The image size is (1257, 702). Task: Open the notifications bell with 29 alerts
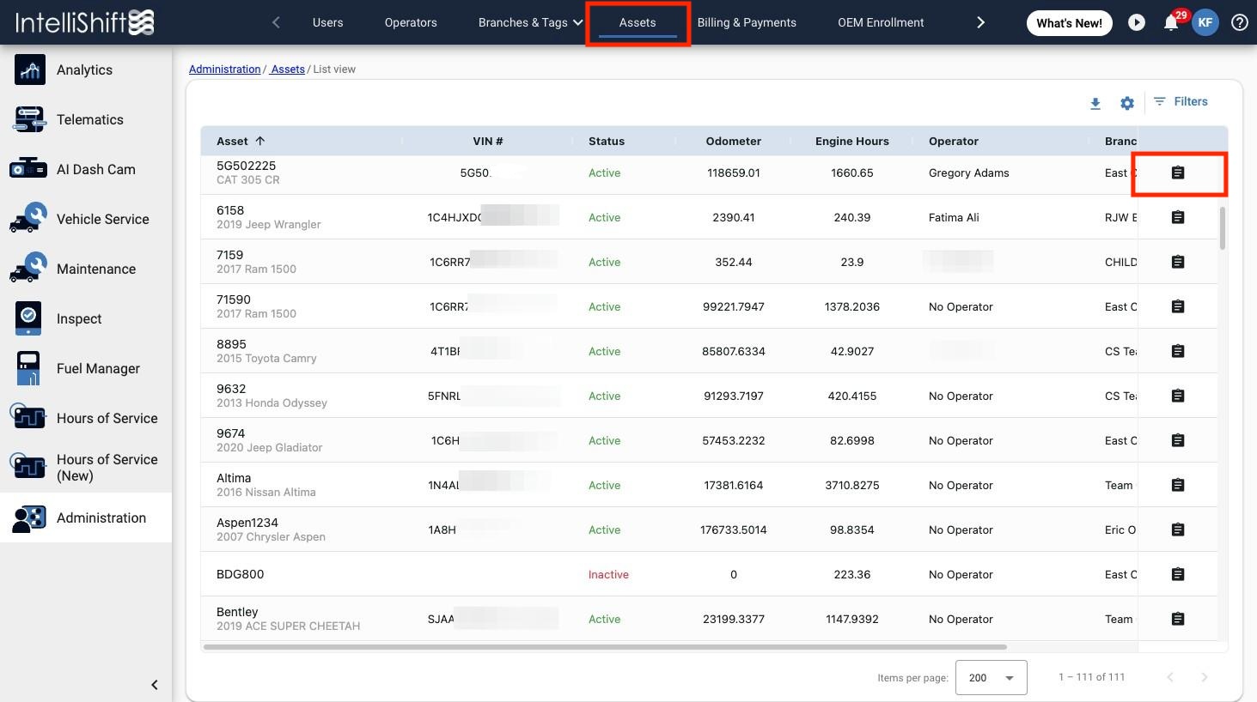click(x=1170, y=22)
